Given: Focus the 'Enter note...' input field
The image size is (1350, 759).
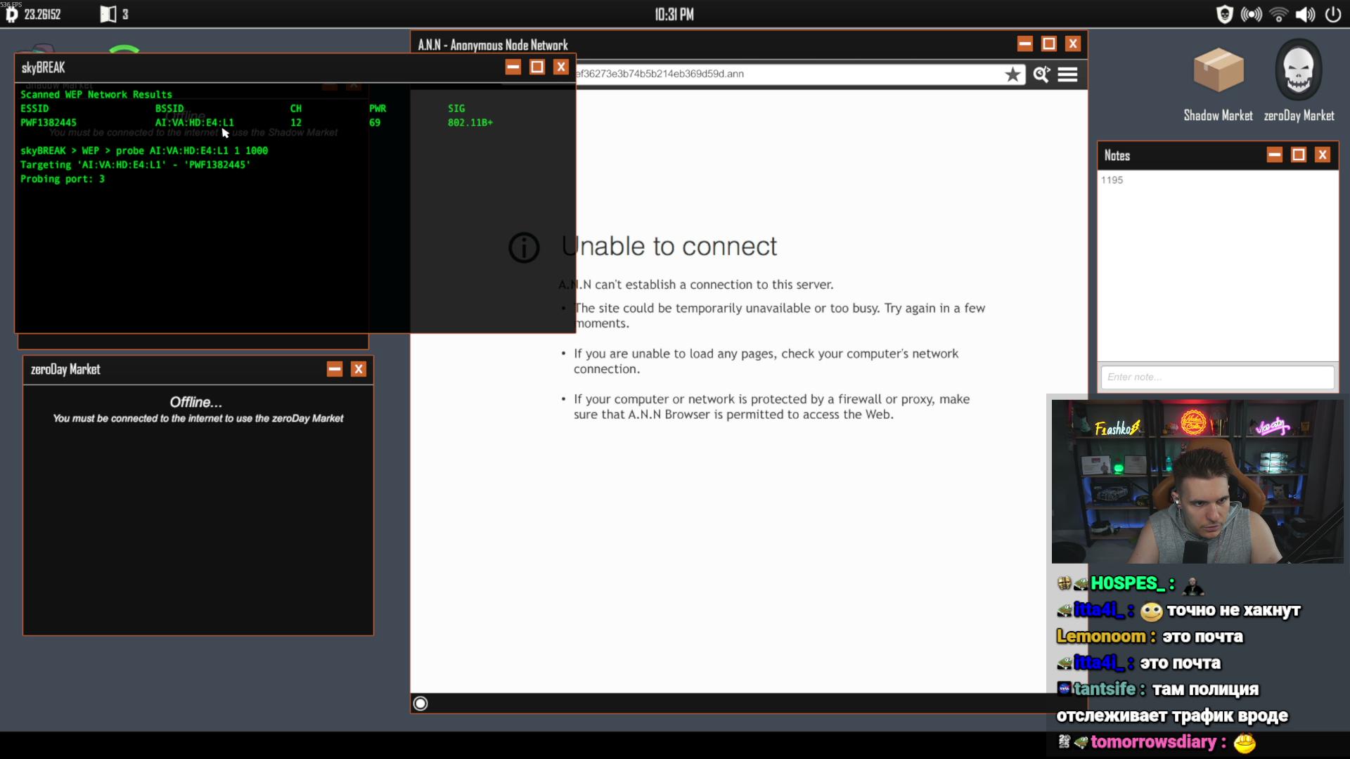Looking at the screenshot, I should coord(1217,377).
